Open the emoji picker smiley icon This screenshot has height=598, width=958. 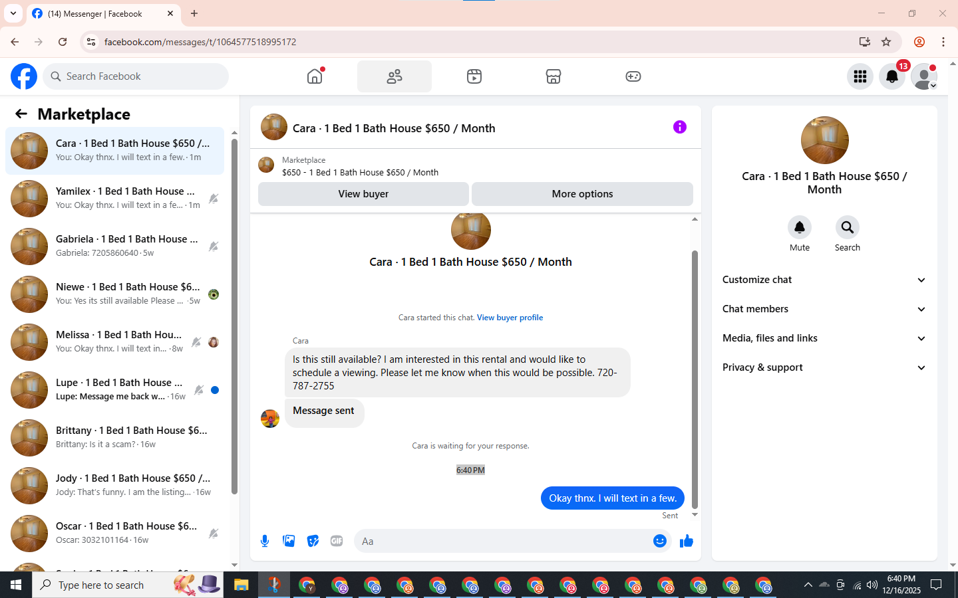click(660, 541)
